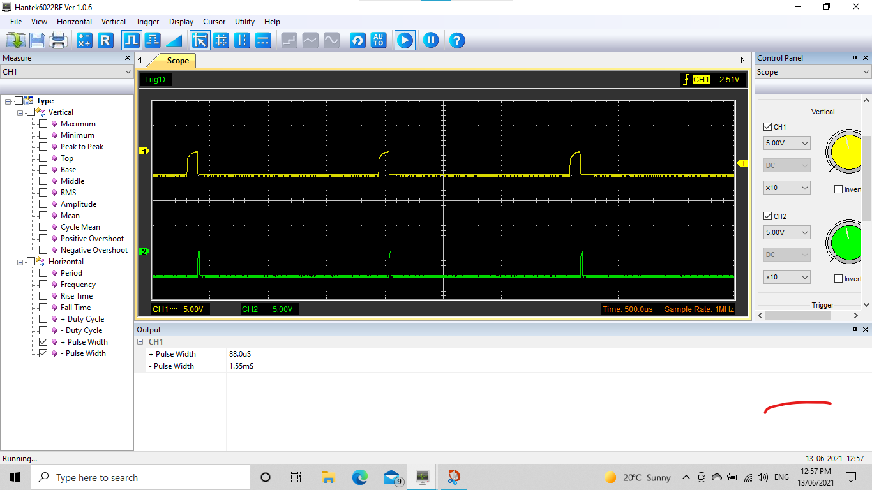872x490 pixels.
Task: Click the R reference toolbar icon
Action: [x=105, y=41]
